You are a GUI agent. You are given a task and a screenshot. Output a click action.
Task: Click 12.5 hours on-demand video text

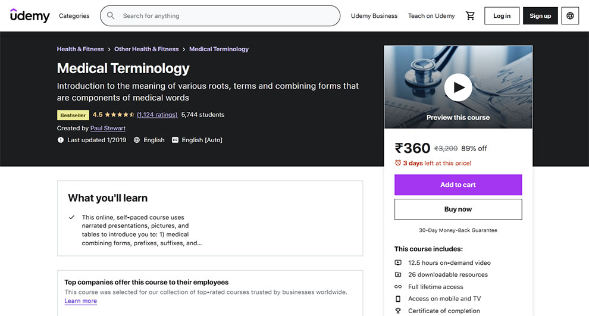(449, 262)
